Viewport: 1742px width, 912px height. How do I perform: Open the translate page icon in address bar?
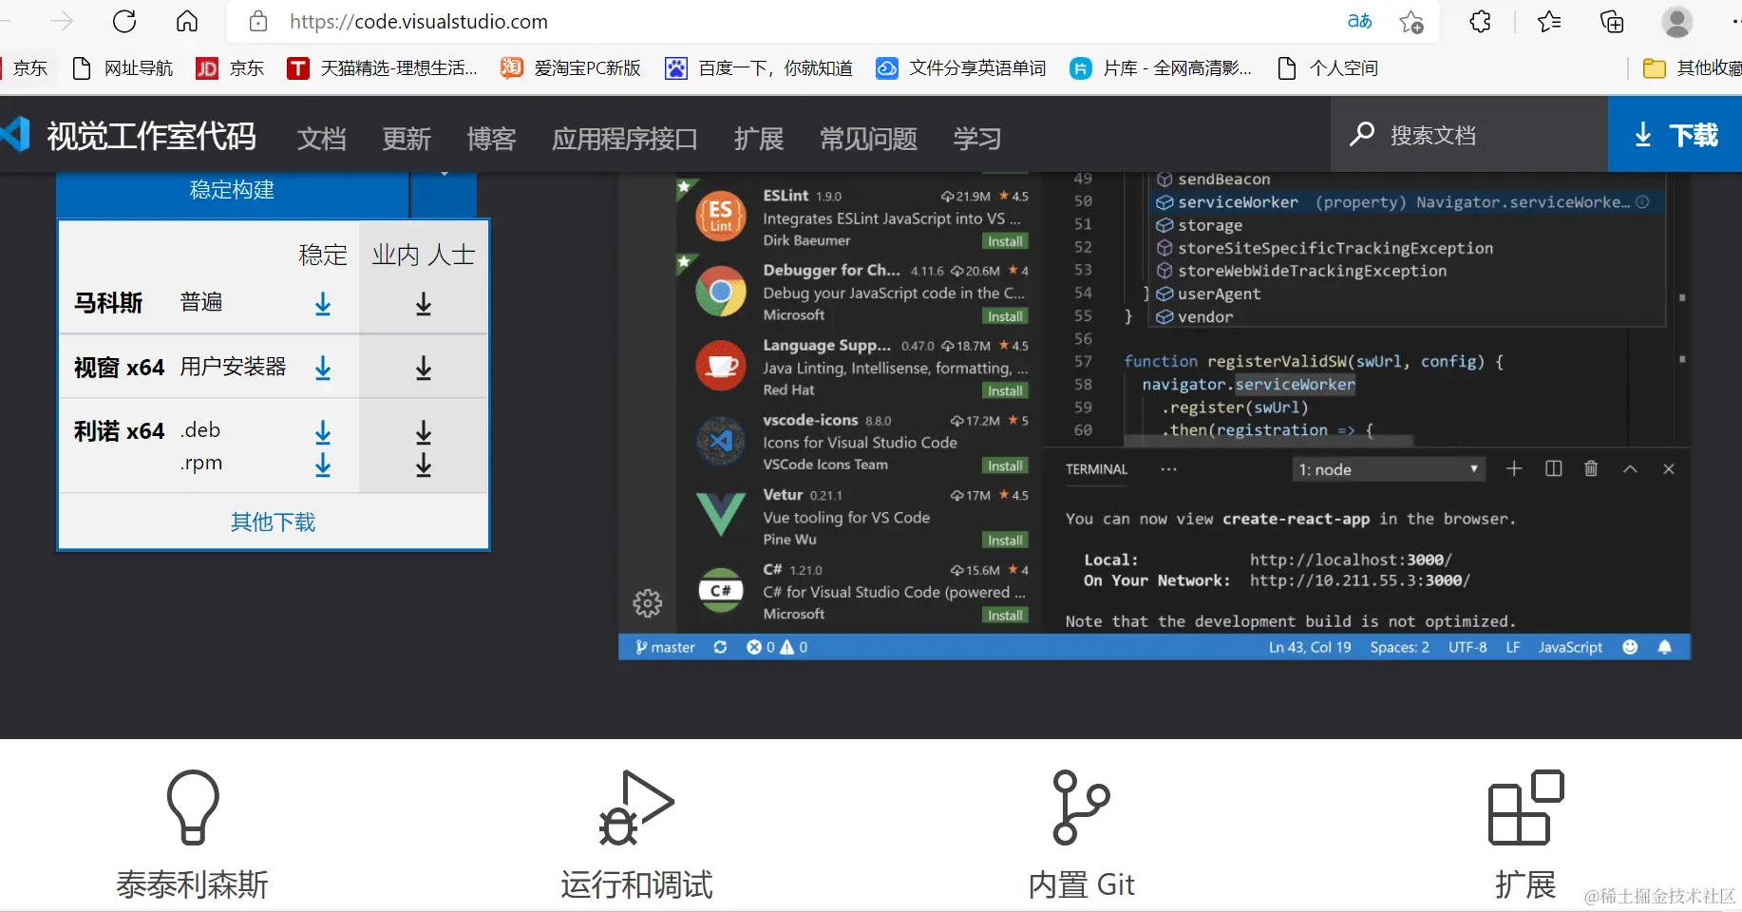pos(1359,21)
